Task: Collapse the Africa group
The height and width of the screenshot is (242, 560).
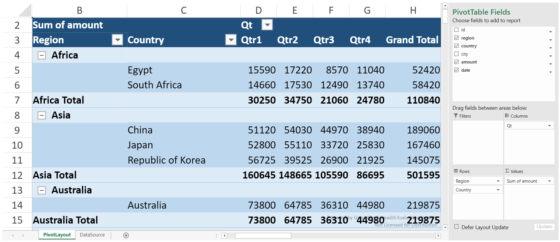Action: 42,55
